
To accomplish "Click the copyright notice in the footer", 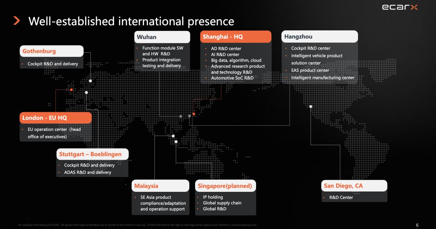I will point(137,225).
